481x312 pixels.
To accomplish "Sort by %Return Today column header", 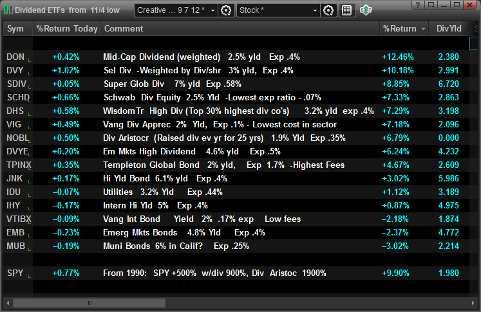I will 66,28.
